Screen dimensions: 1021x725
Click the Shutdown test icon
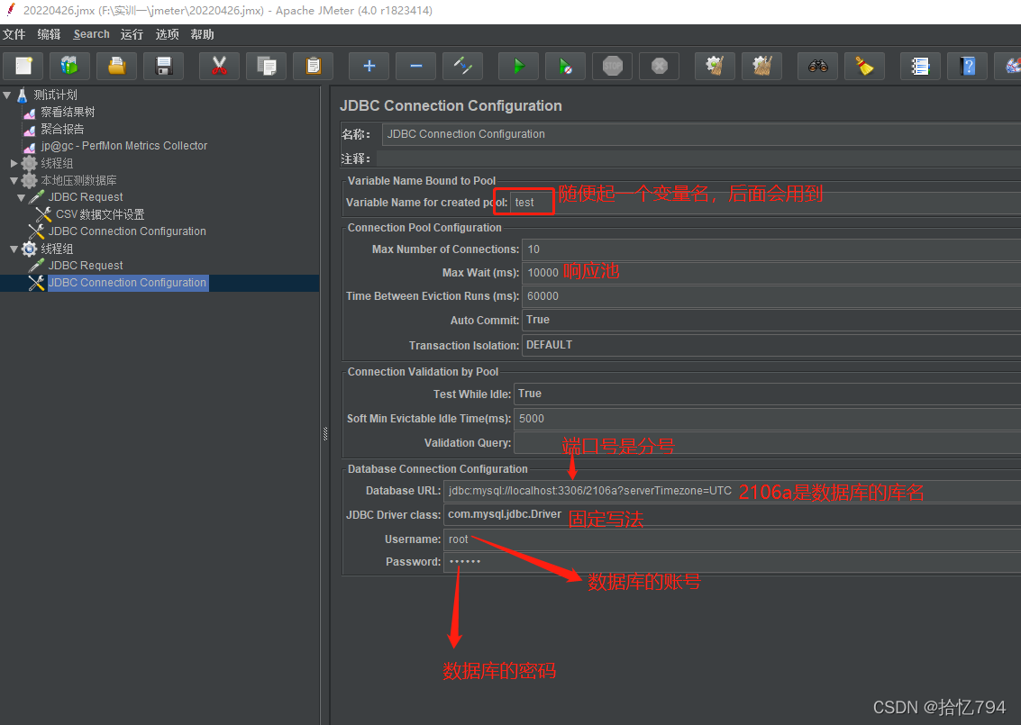coord(659,66)
